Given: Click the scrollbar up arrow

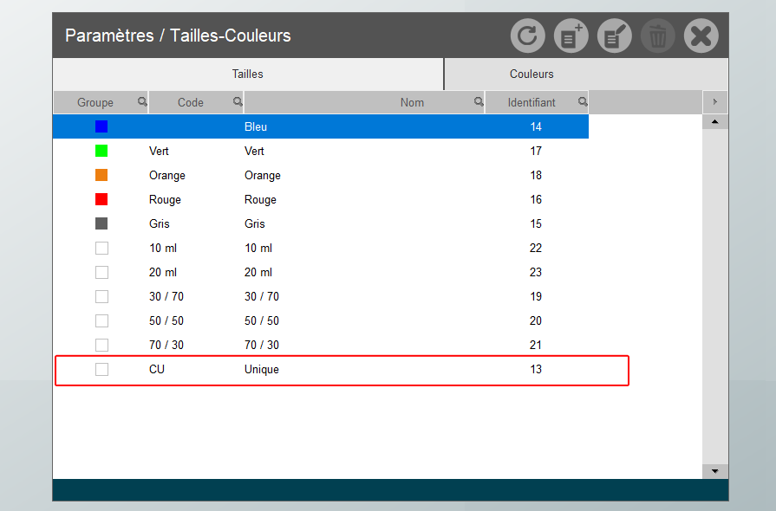Looking at the screenshot, I should [715, 121].
